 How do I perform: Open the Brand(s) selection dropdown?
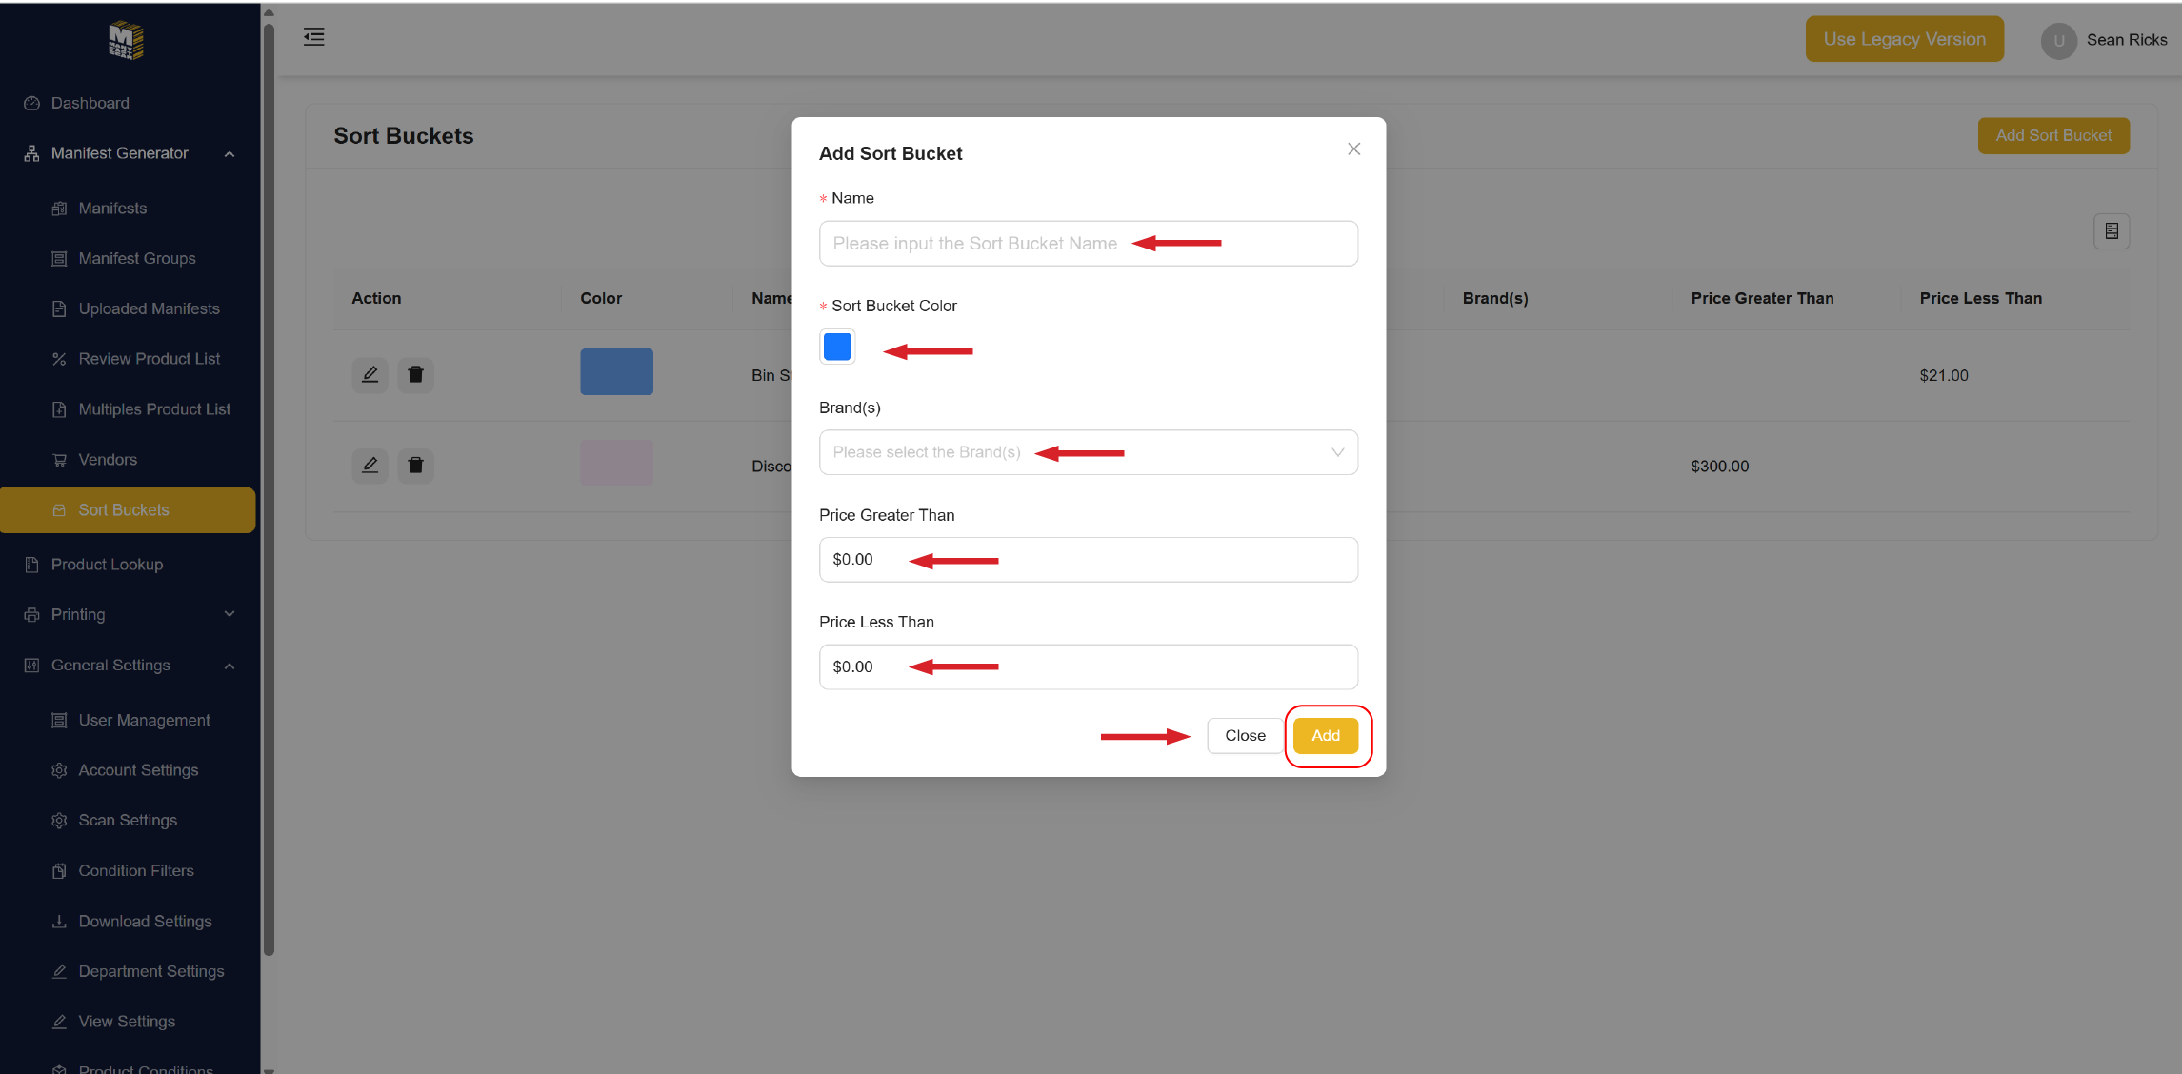(x=1088, y=452)
